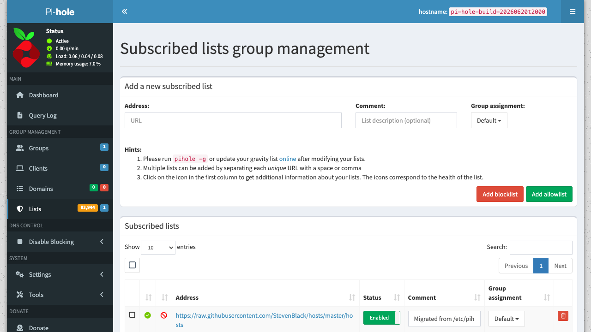Image resolution: width=591 pixels, height=332 pixels.
Task: Sort by Group assignment column arrows
Action: point(547,297)
